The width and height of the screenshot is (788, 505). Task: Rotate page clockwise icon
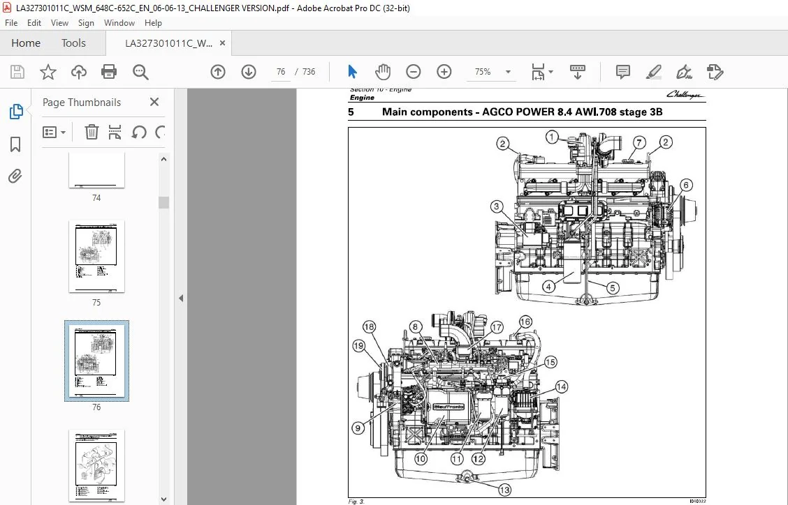click(160, 132)
